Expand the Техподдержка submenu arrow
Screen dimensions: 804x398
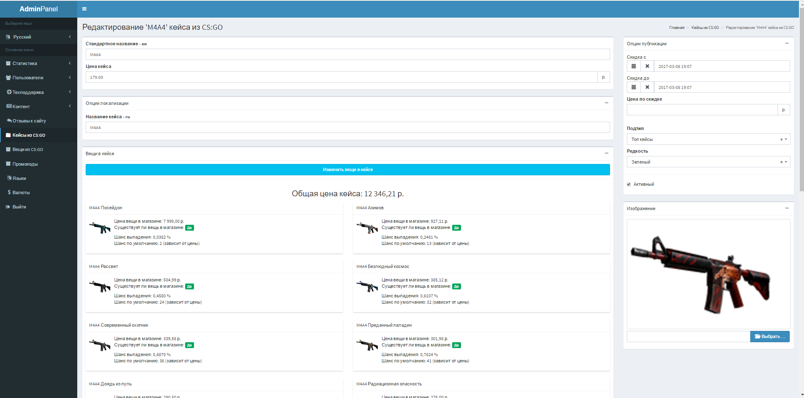coord(70,92)
